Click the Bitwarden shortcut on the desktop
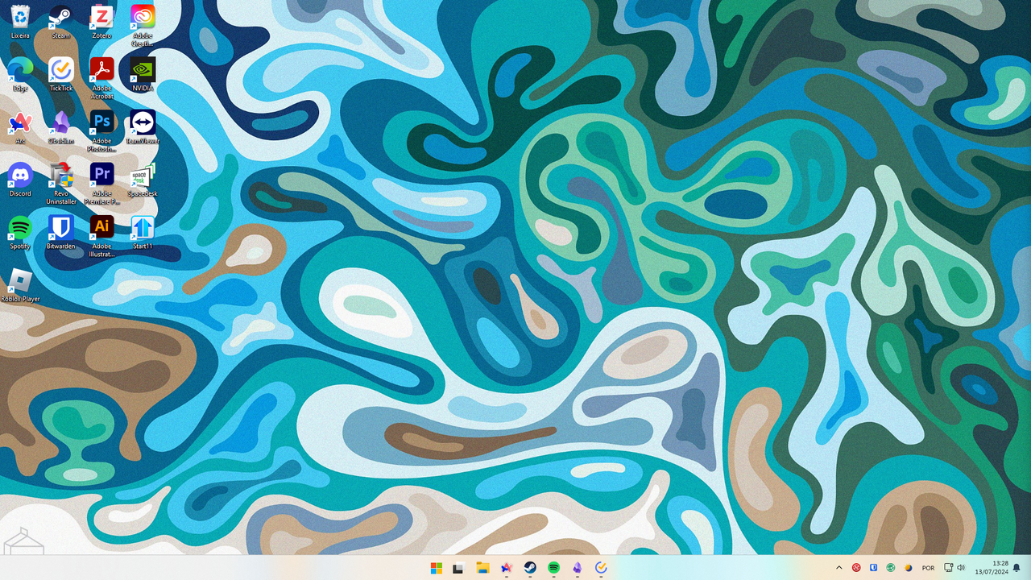 [61, 228]
